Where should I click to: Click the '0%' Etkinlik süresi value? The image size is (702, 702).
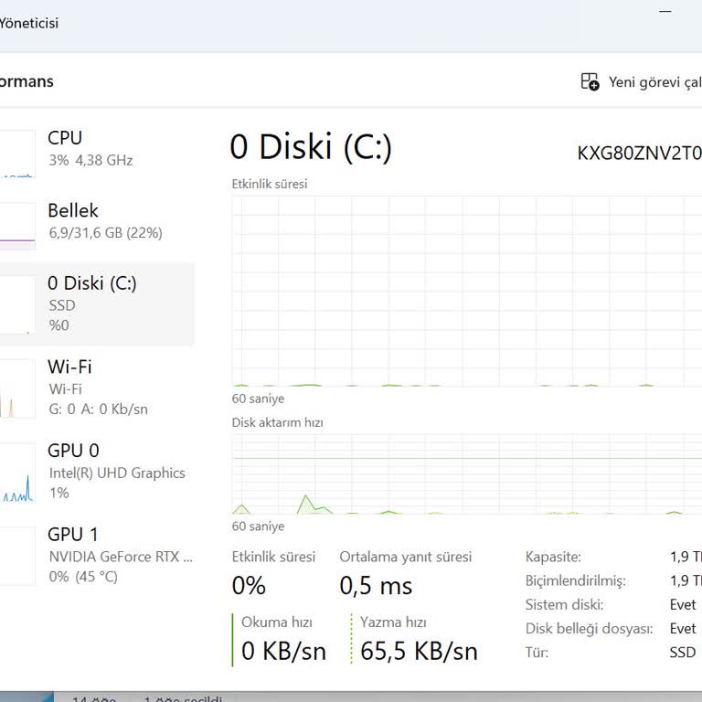pyautogui.click(x=249, y=585)
